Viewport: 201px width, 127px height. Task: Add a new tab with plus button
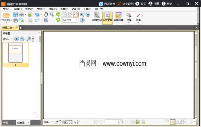pyautogui.click(x=20, y=28)
